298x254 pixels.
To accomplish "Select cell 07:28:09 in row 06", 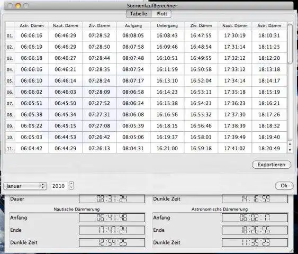I will point(100,92).
